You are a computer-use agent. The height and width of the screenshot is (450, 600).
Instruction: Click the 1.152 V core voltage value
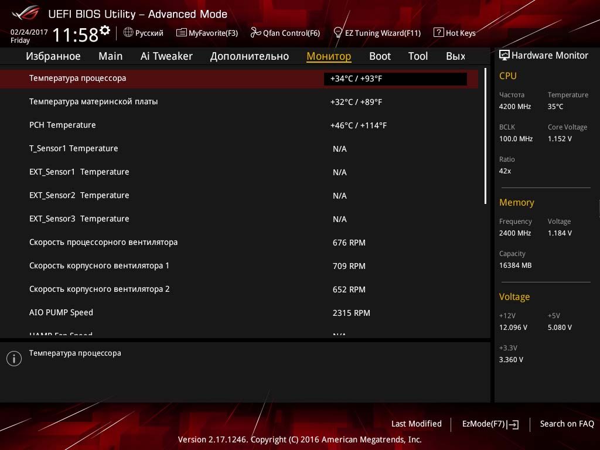(x=560, y=139)
